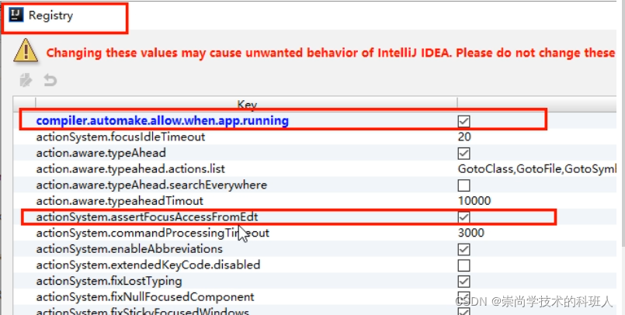The image size is (625, 315).
Task: Toggle actionSystem.fixLostTyping checkbox
Action: (464, 281)
